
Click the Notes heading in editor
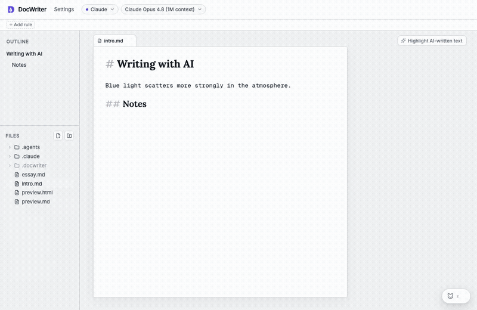(135, 104)
